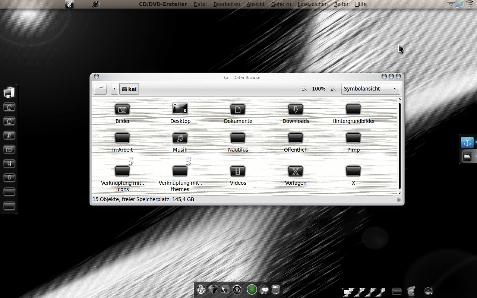Click the folder drawer icon bottom right
Viewport: 477px width, 298px height.
point(397,291)
